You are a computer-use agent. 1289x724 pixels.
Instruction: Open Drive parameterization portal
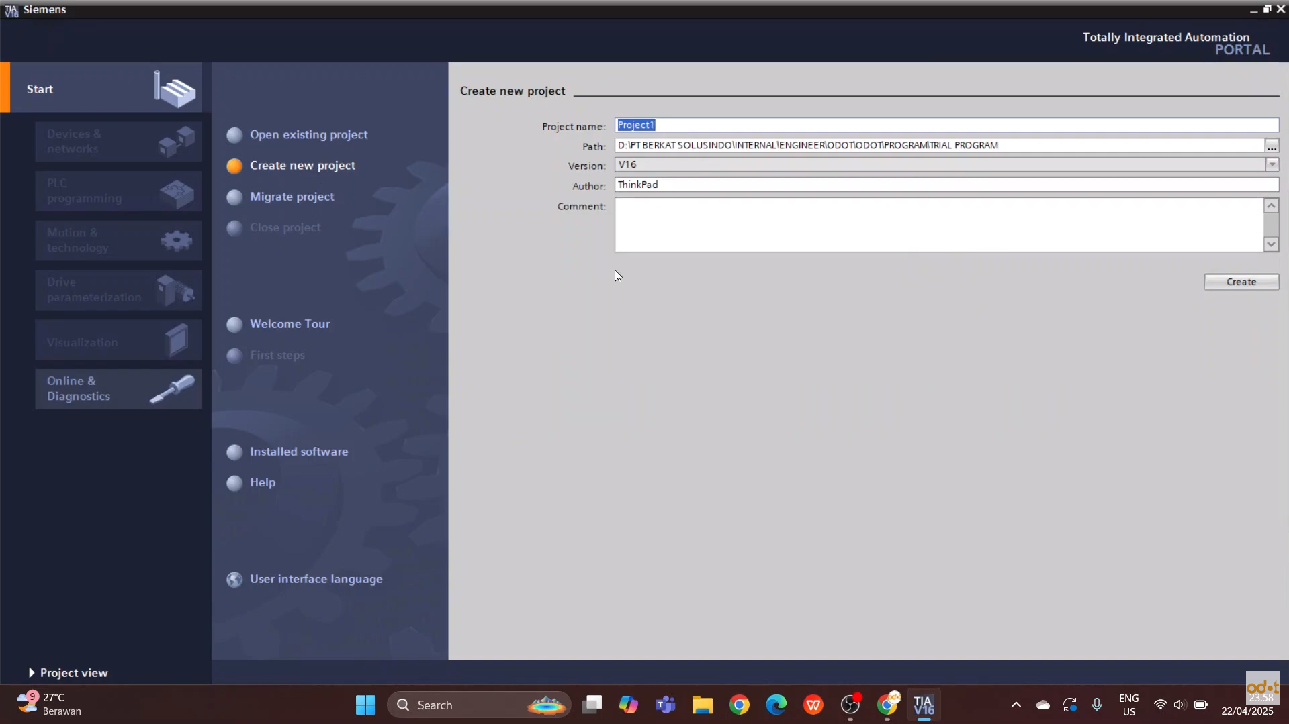[118, 290]
